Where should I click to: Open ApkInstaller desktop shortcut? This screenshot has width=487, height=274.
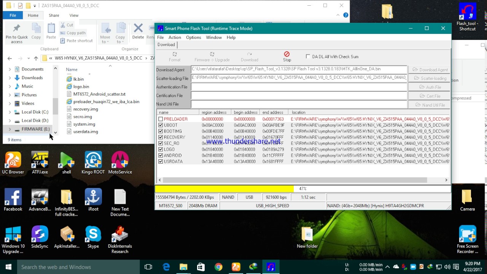point(67,237)
